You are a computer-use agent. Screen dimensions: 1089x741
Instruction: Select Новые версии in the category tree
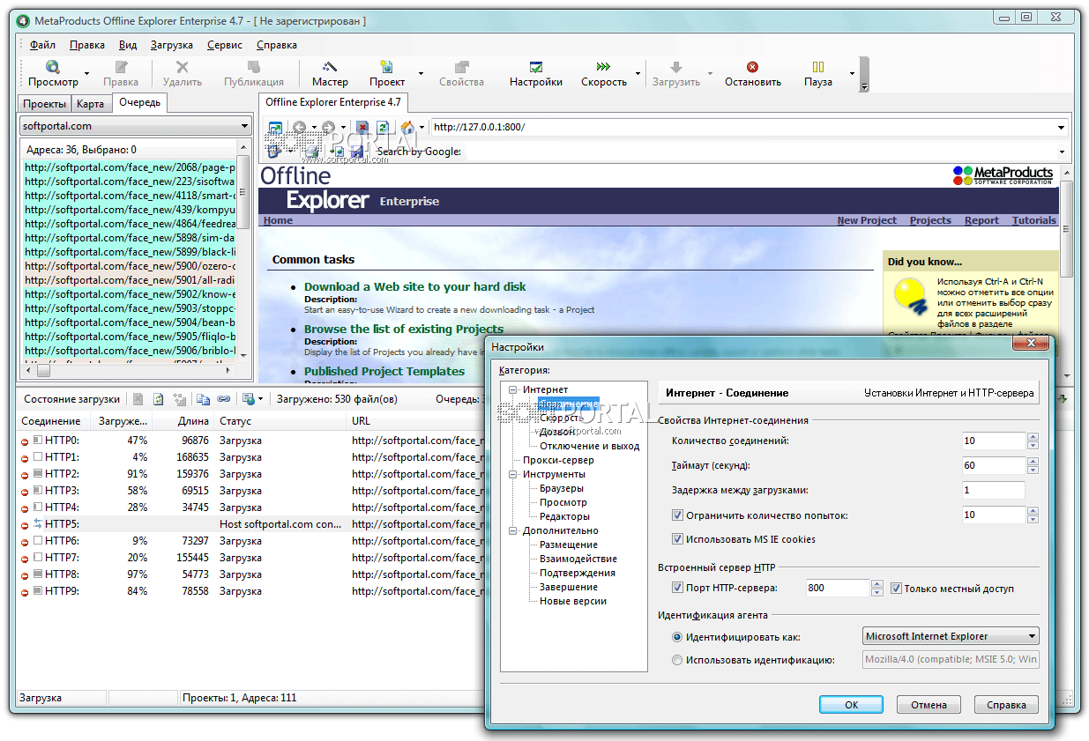pyautogui.click(x=573, y=601)
